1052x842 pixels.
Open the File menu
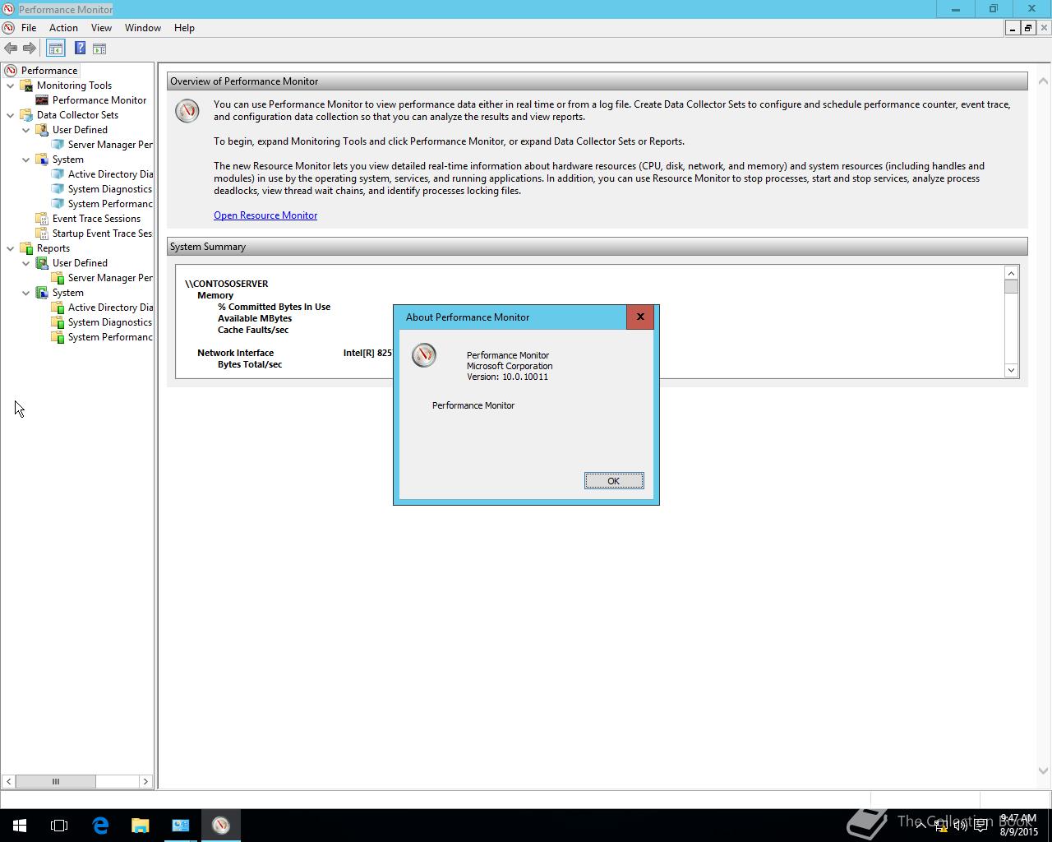(x=29, y=28)
